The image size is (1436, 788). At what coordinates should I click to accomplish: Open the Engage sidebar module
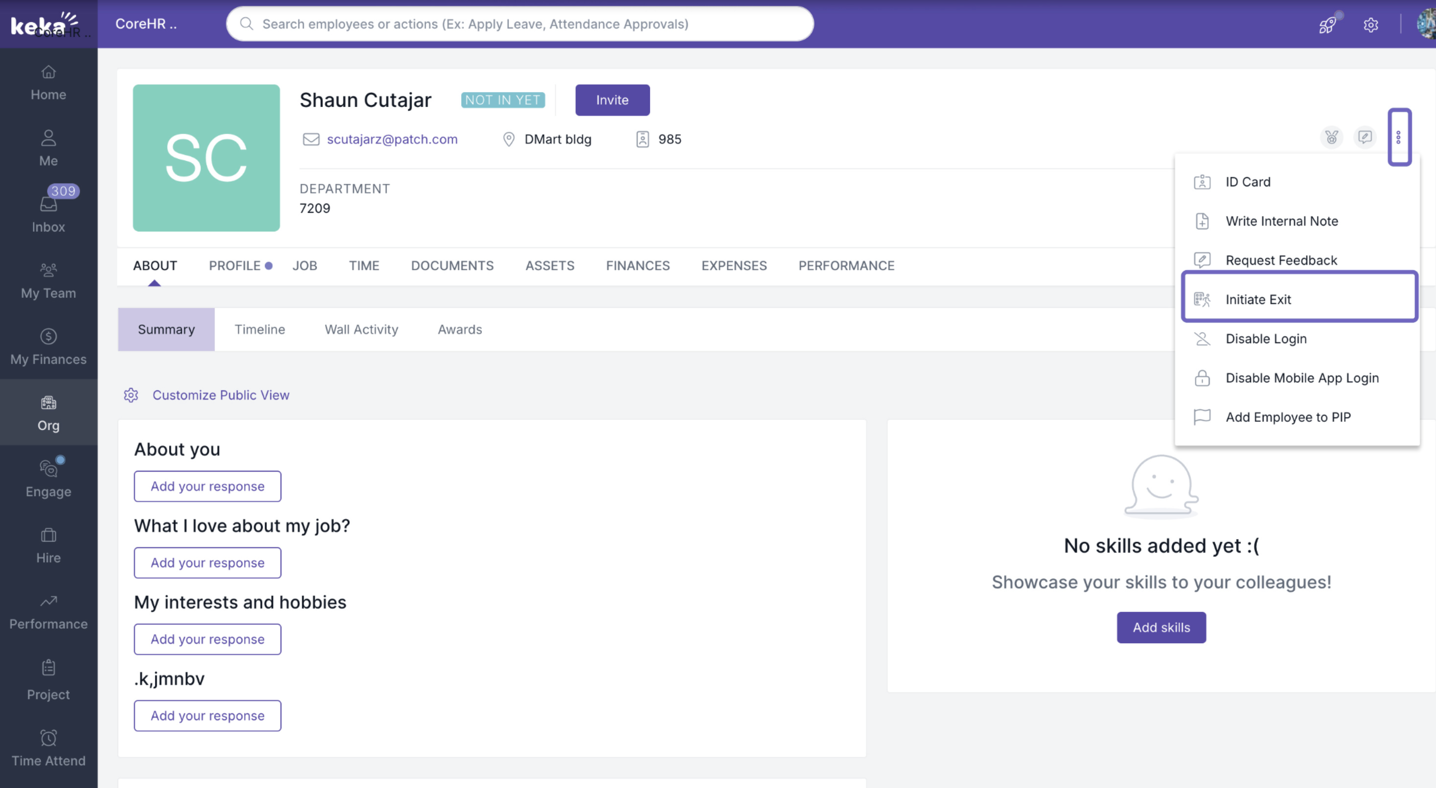[48, 479]
